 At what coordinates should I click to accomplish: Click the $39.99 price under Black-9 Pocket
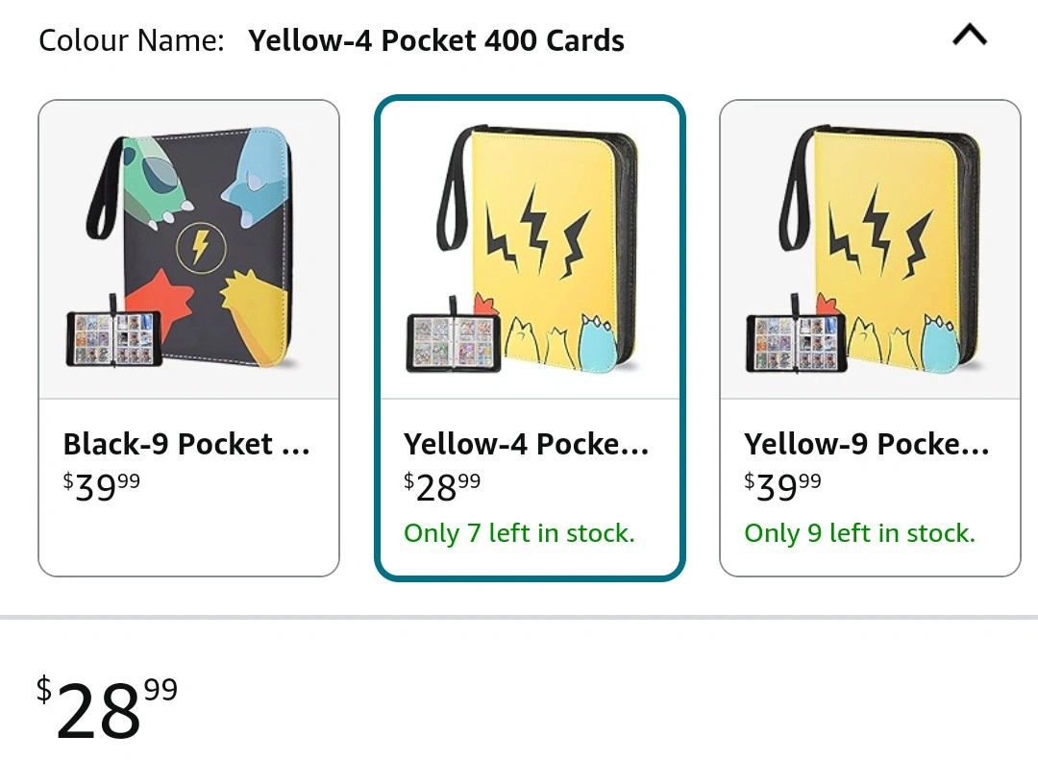click(101, 487)
